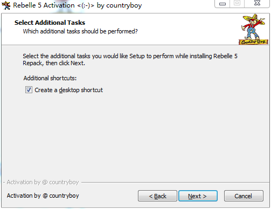Click the Rebelle installer icon in title bar

(x=6, y=5)
